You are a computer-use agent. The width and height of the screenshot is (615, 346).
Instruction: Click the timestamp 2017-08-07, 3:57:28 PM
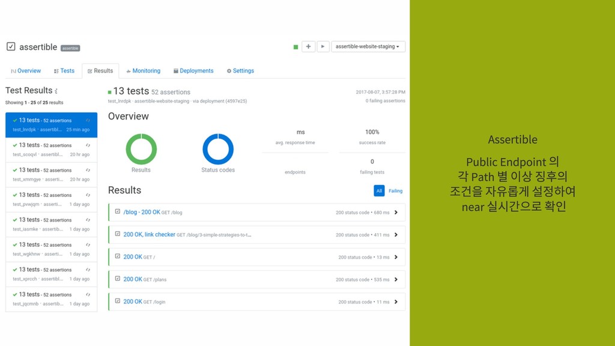click(380, 92)
